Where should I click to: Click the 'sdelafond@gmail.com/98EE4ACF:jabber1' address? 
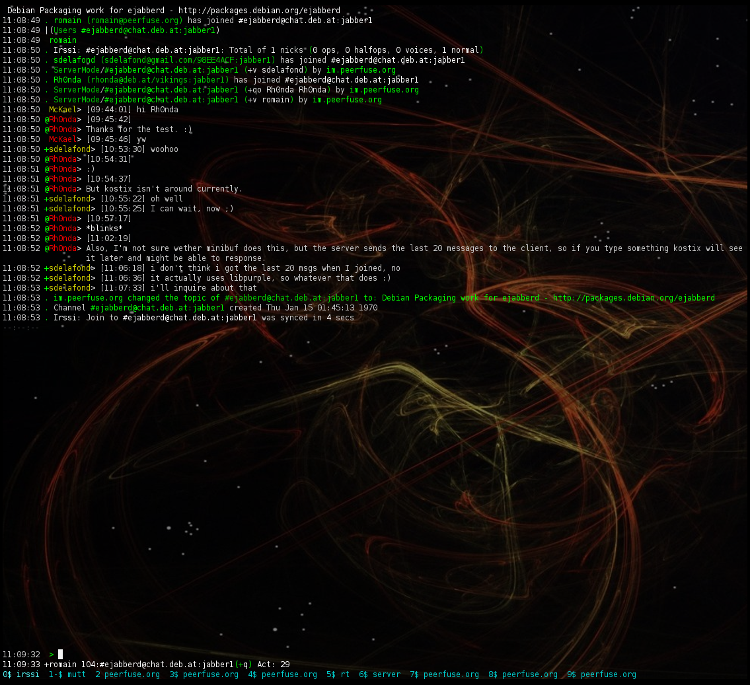click(x=188, y=59)
